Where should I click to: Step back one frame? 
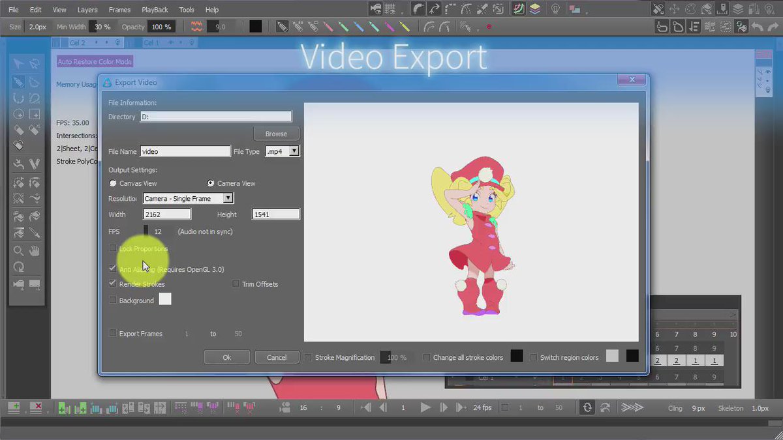[383, 407]
